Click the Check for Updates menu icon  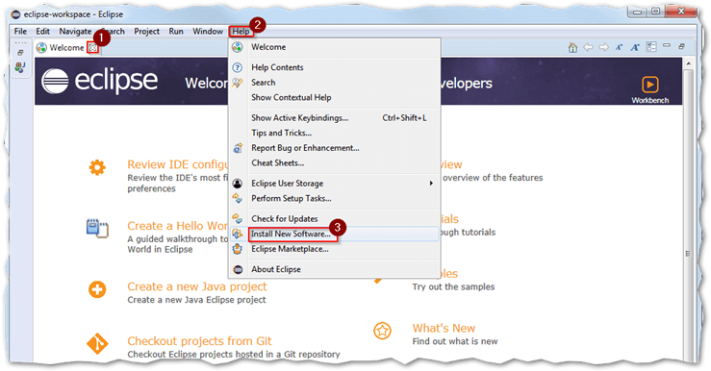[x=238, y=219]
